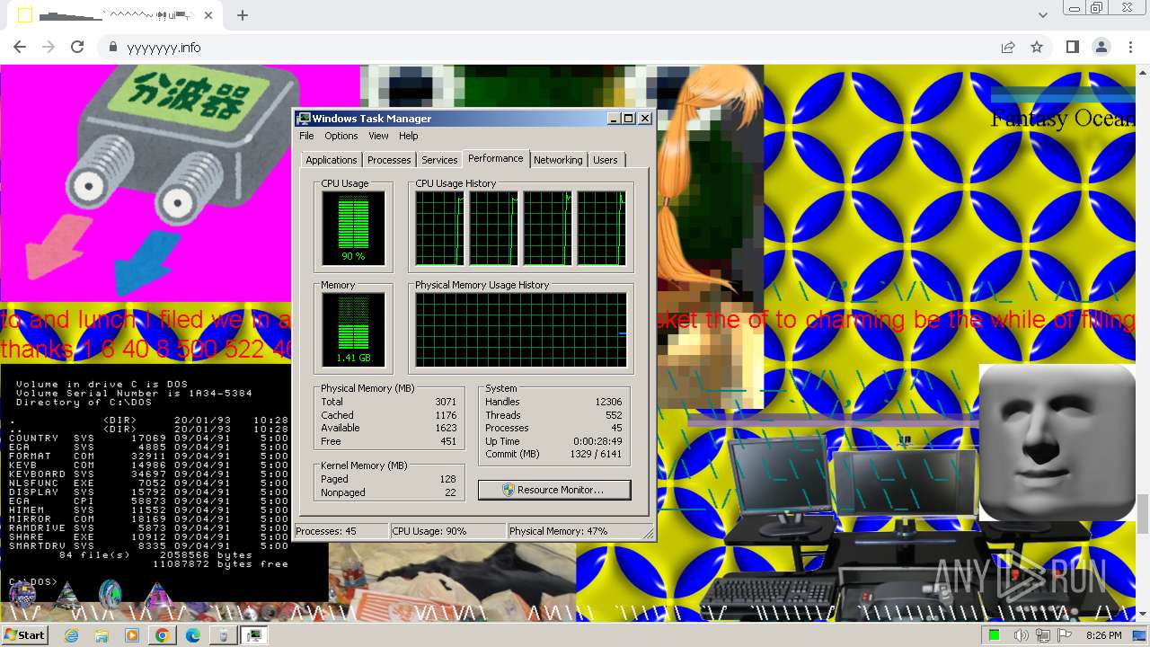Image resolution: width=1150 pixels, height=647 pixels.
Task: Click "CPU Usage: 90%" in status bar
Action: point(448,531)
